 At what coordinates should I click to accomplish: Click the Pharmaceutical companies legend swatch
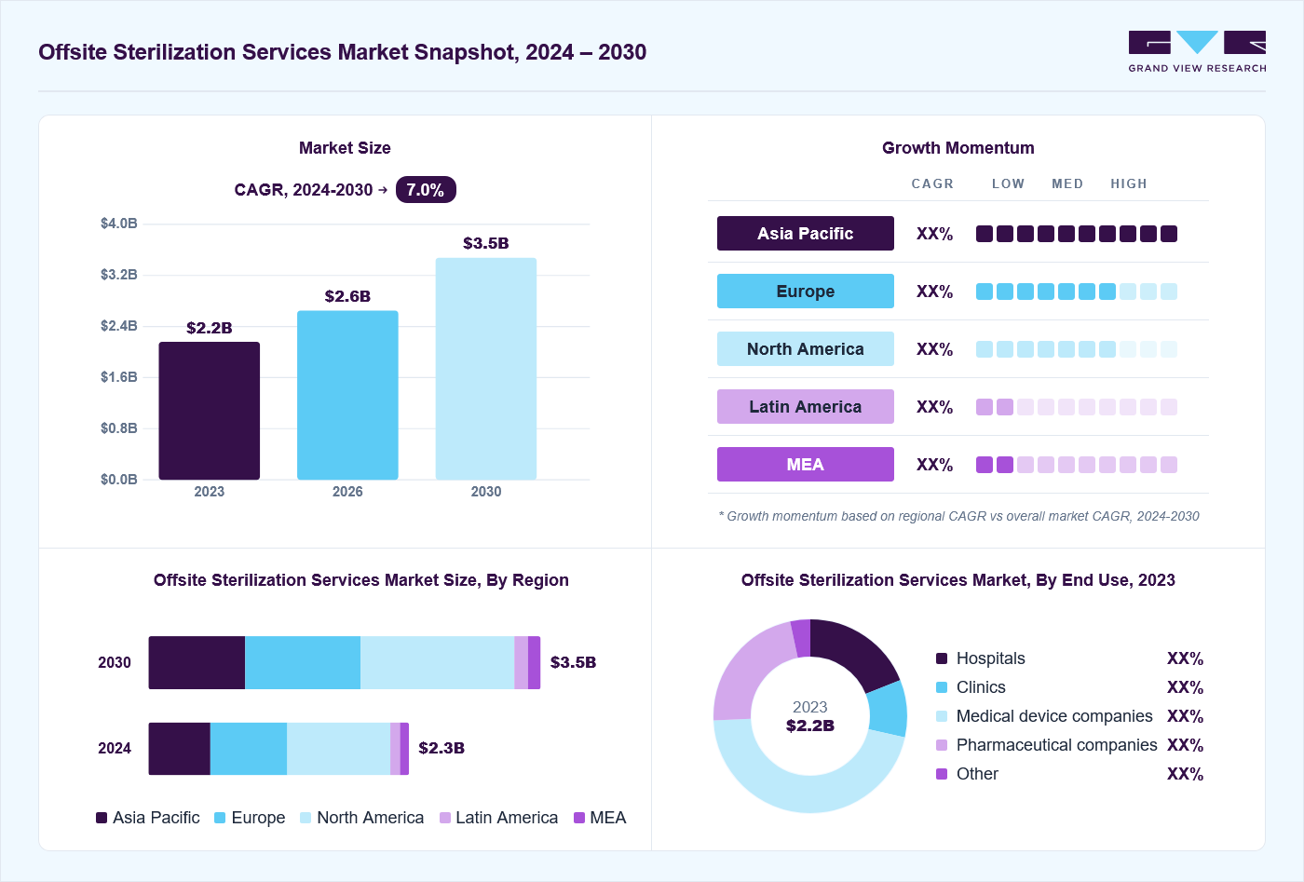[942, 745]
